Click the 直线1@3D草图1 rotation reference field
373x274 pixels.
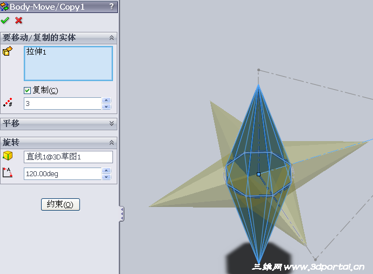coord(68,157)
